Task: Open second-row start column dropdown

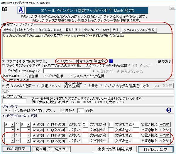Action: (13, 130)
